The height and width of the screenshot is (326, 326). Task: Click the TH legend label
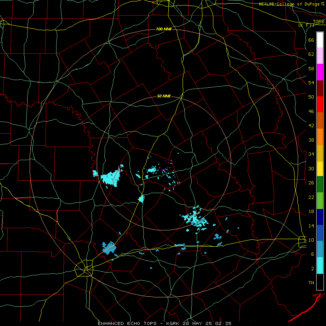pyautogui.click(x=311, y=283)
